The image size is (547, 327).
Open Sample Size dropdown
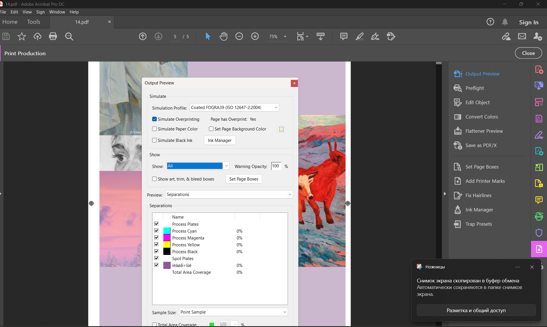(x=234, y=312)
